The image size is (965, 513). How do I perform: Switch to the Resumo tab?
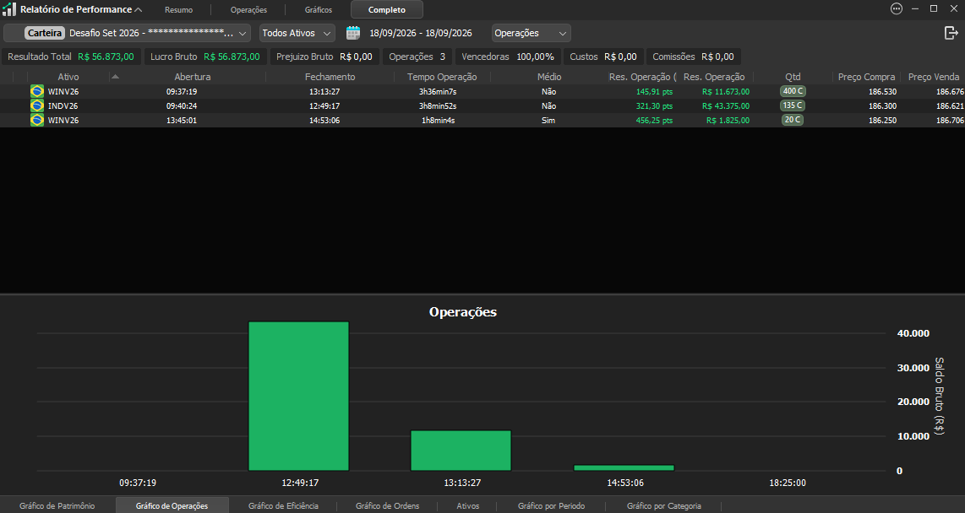[178, 10]
